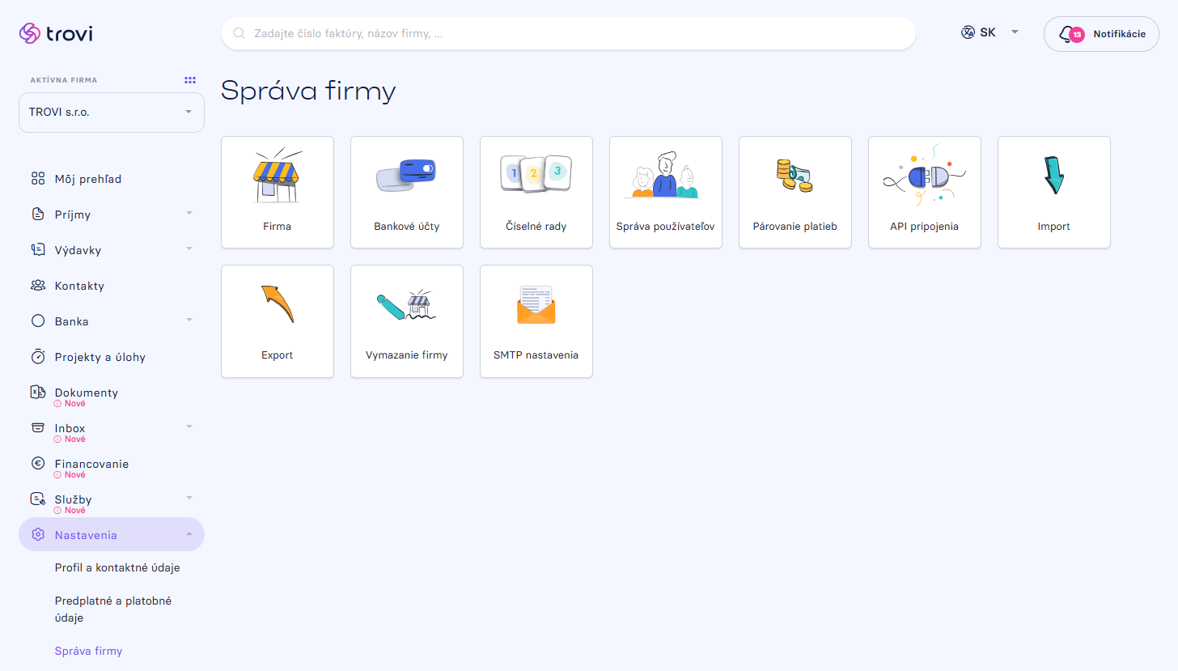Click the language translate icon
The image size is (1178, 671).
tap(968, 32)
